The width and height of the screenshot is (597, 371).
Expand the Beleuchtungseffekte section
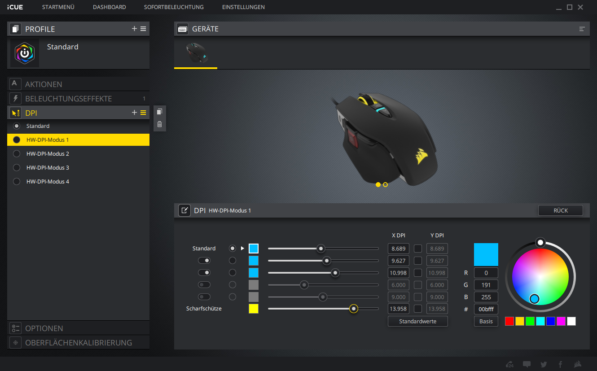click(68, 99)
